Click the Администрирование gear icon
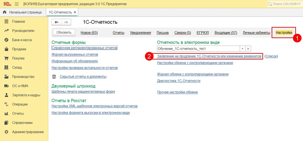The height and width of the screenshot is (141, 303). click(7, 132)
